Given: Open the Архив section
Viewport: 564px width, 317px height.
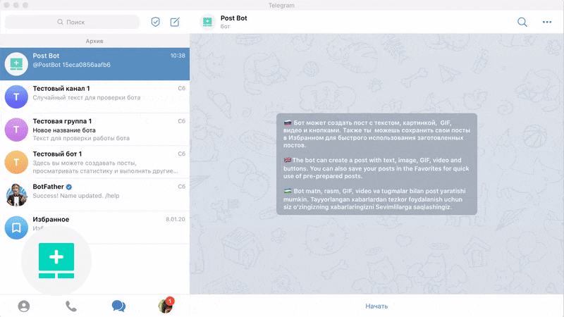Looking at the screenshot, I should pos(94,41).
